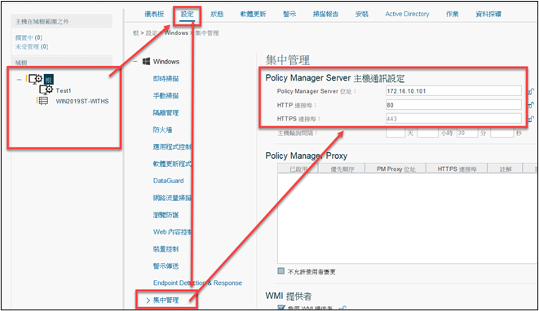Image resolution: width=539 pixels, height=311 pixels.
Task: Click the Windows label in settings tree
Action: coord(166,61)
